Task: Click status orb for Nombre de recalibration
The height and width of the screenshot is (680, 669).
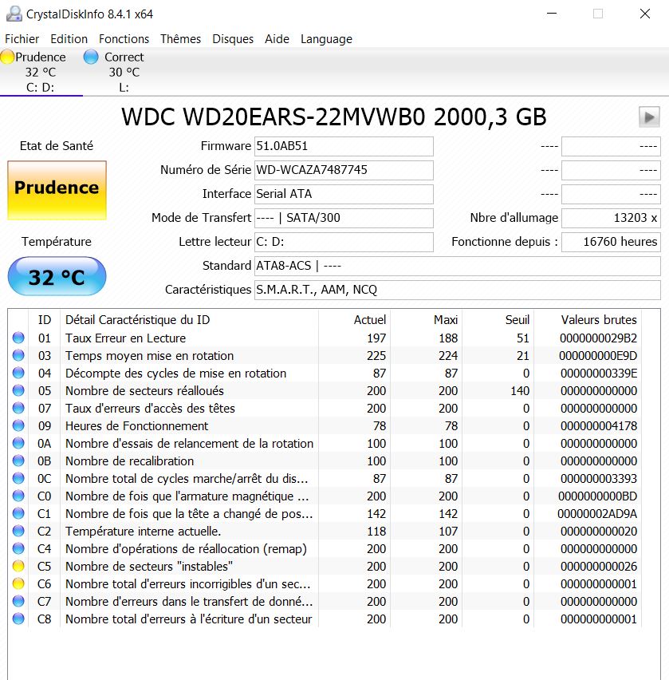Action: point(18,461)
